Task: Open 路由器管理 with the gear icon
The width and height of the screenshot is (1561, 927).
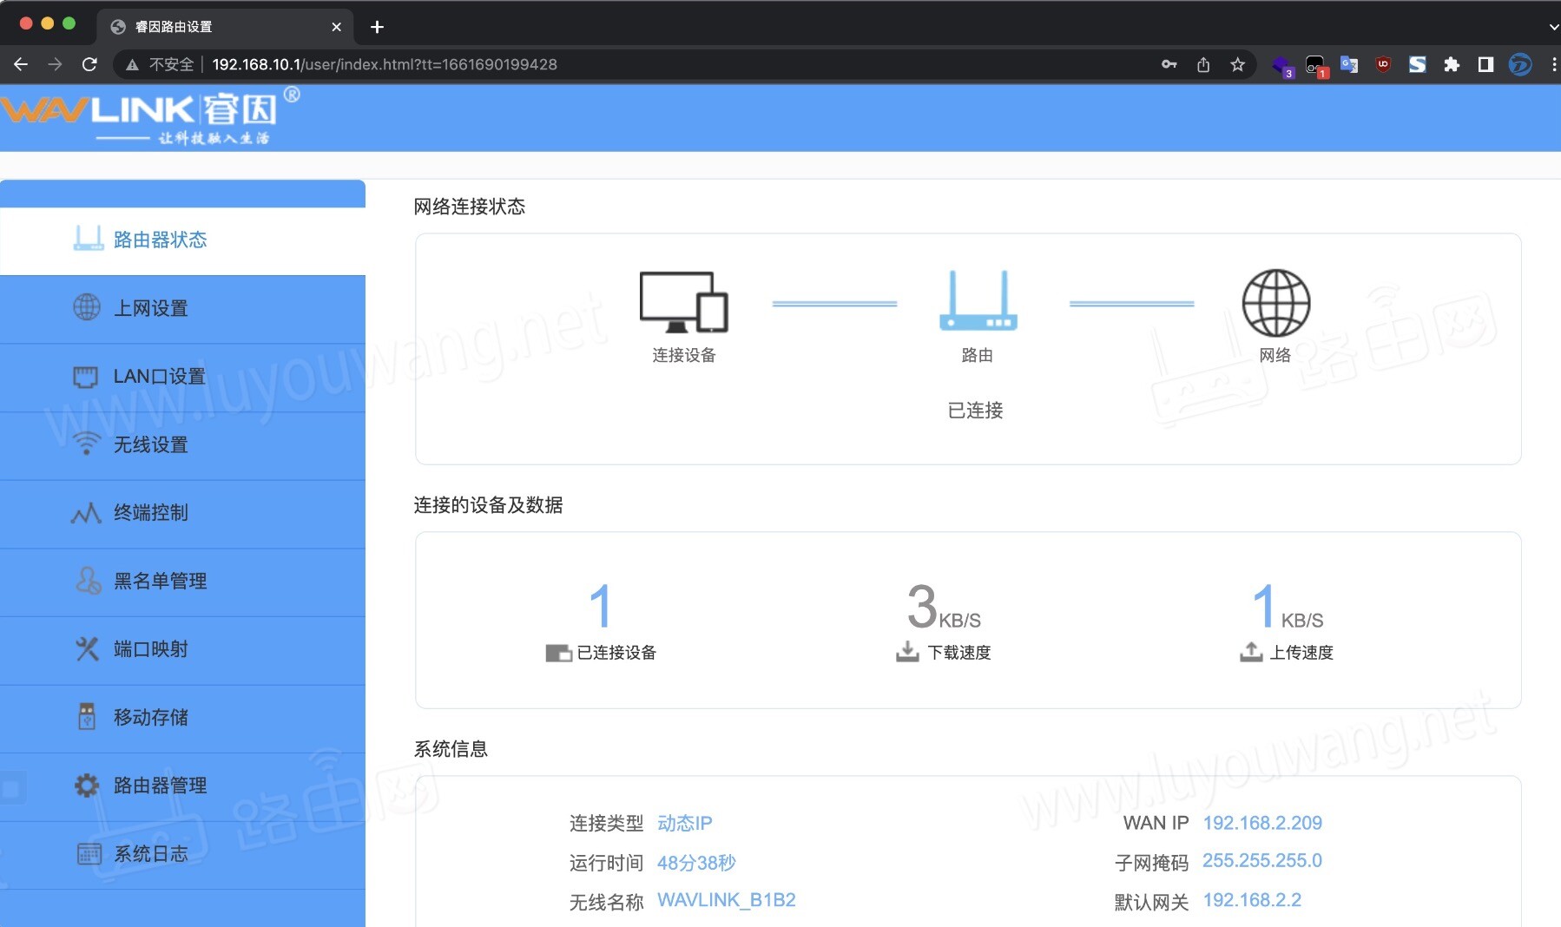Action: pos(86,786)
